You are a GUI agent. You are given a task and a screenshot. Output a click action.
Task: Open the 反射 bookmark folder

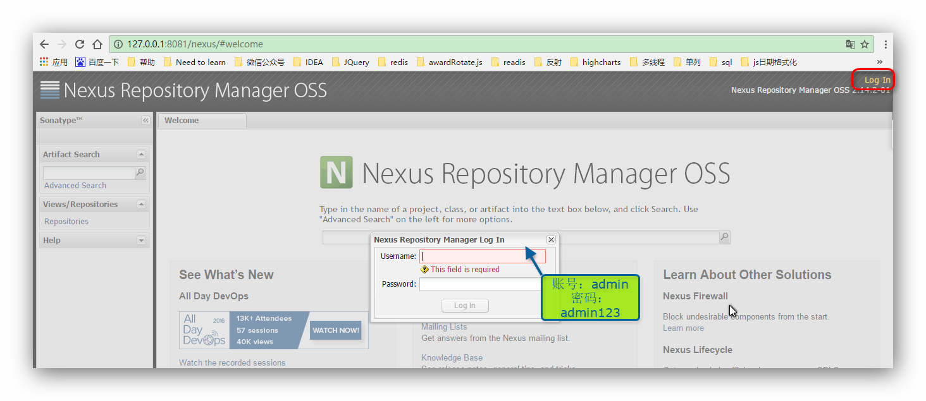pyautogui.click(x=548, y=62)
